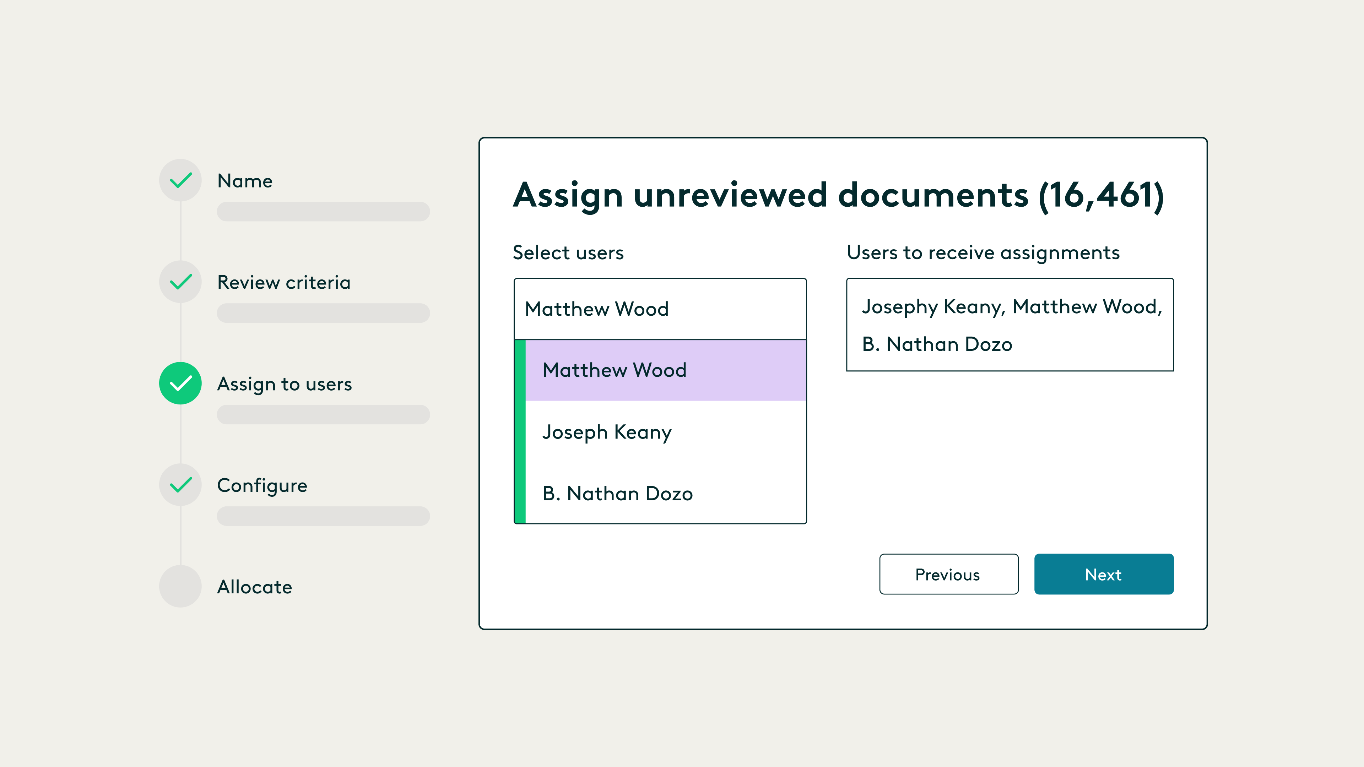Click the Review criteria checkmark icon
The width and height of the screenshot is (1364, 767).
click(x=180, y=282)
